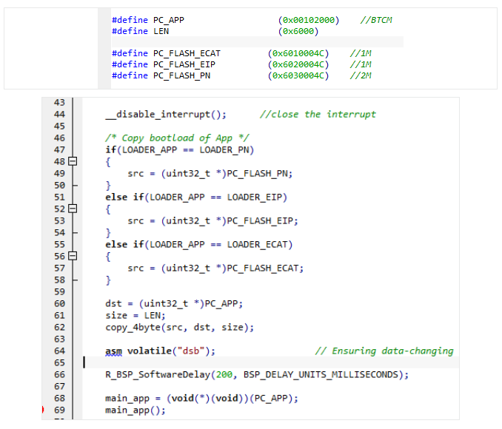Place cursor on empty line 65
502x429 pixels.
point(270,362)
